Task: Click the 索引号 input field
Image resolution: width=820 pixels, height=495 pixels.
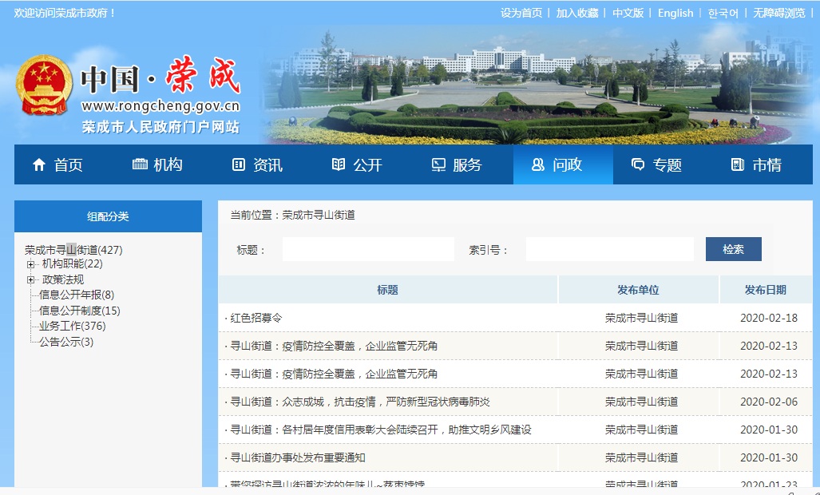Action: 609,250
